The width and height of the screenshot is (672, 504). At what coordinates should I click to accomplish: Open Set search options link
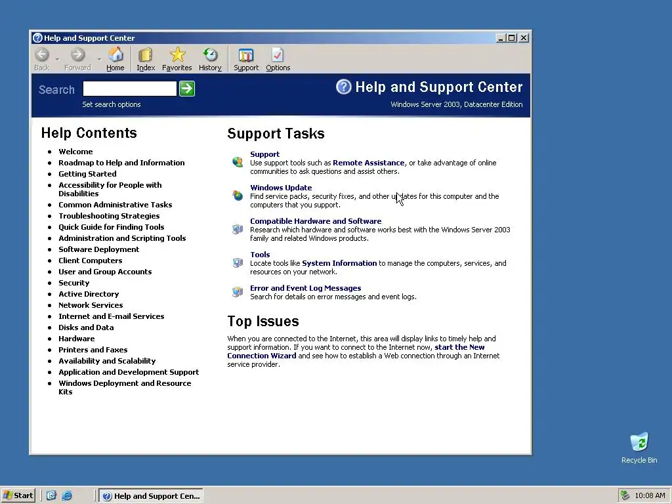click(112, 104)
